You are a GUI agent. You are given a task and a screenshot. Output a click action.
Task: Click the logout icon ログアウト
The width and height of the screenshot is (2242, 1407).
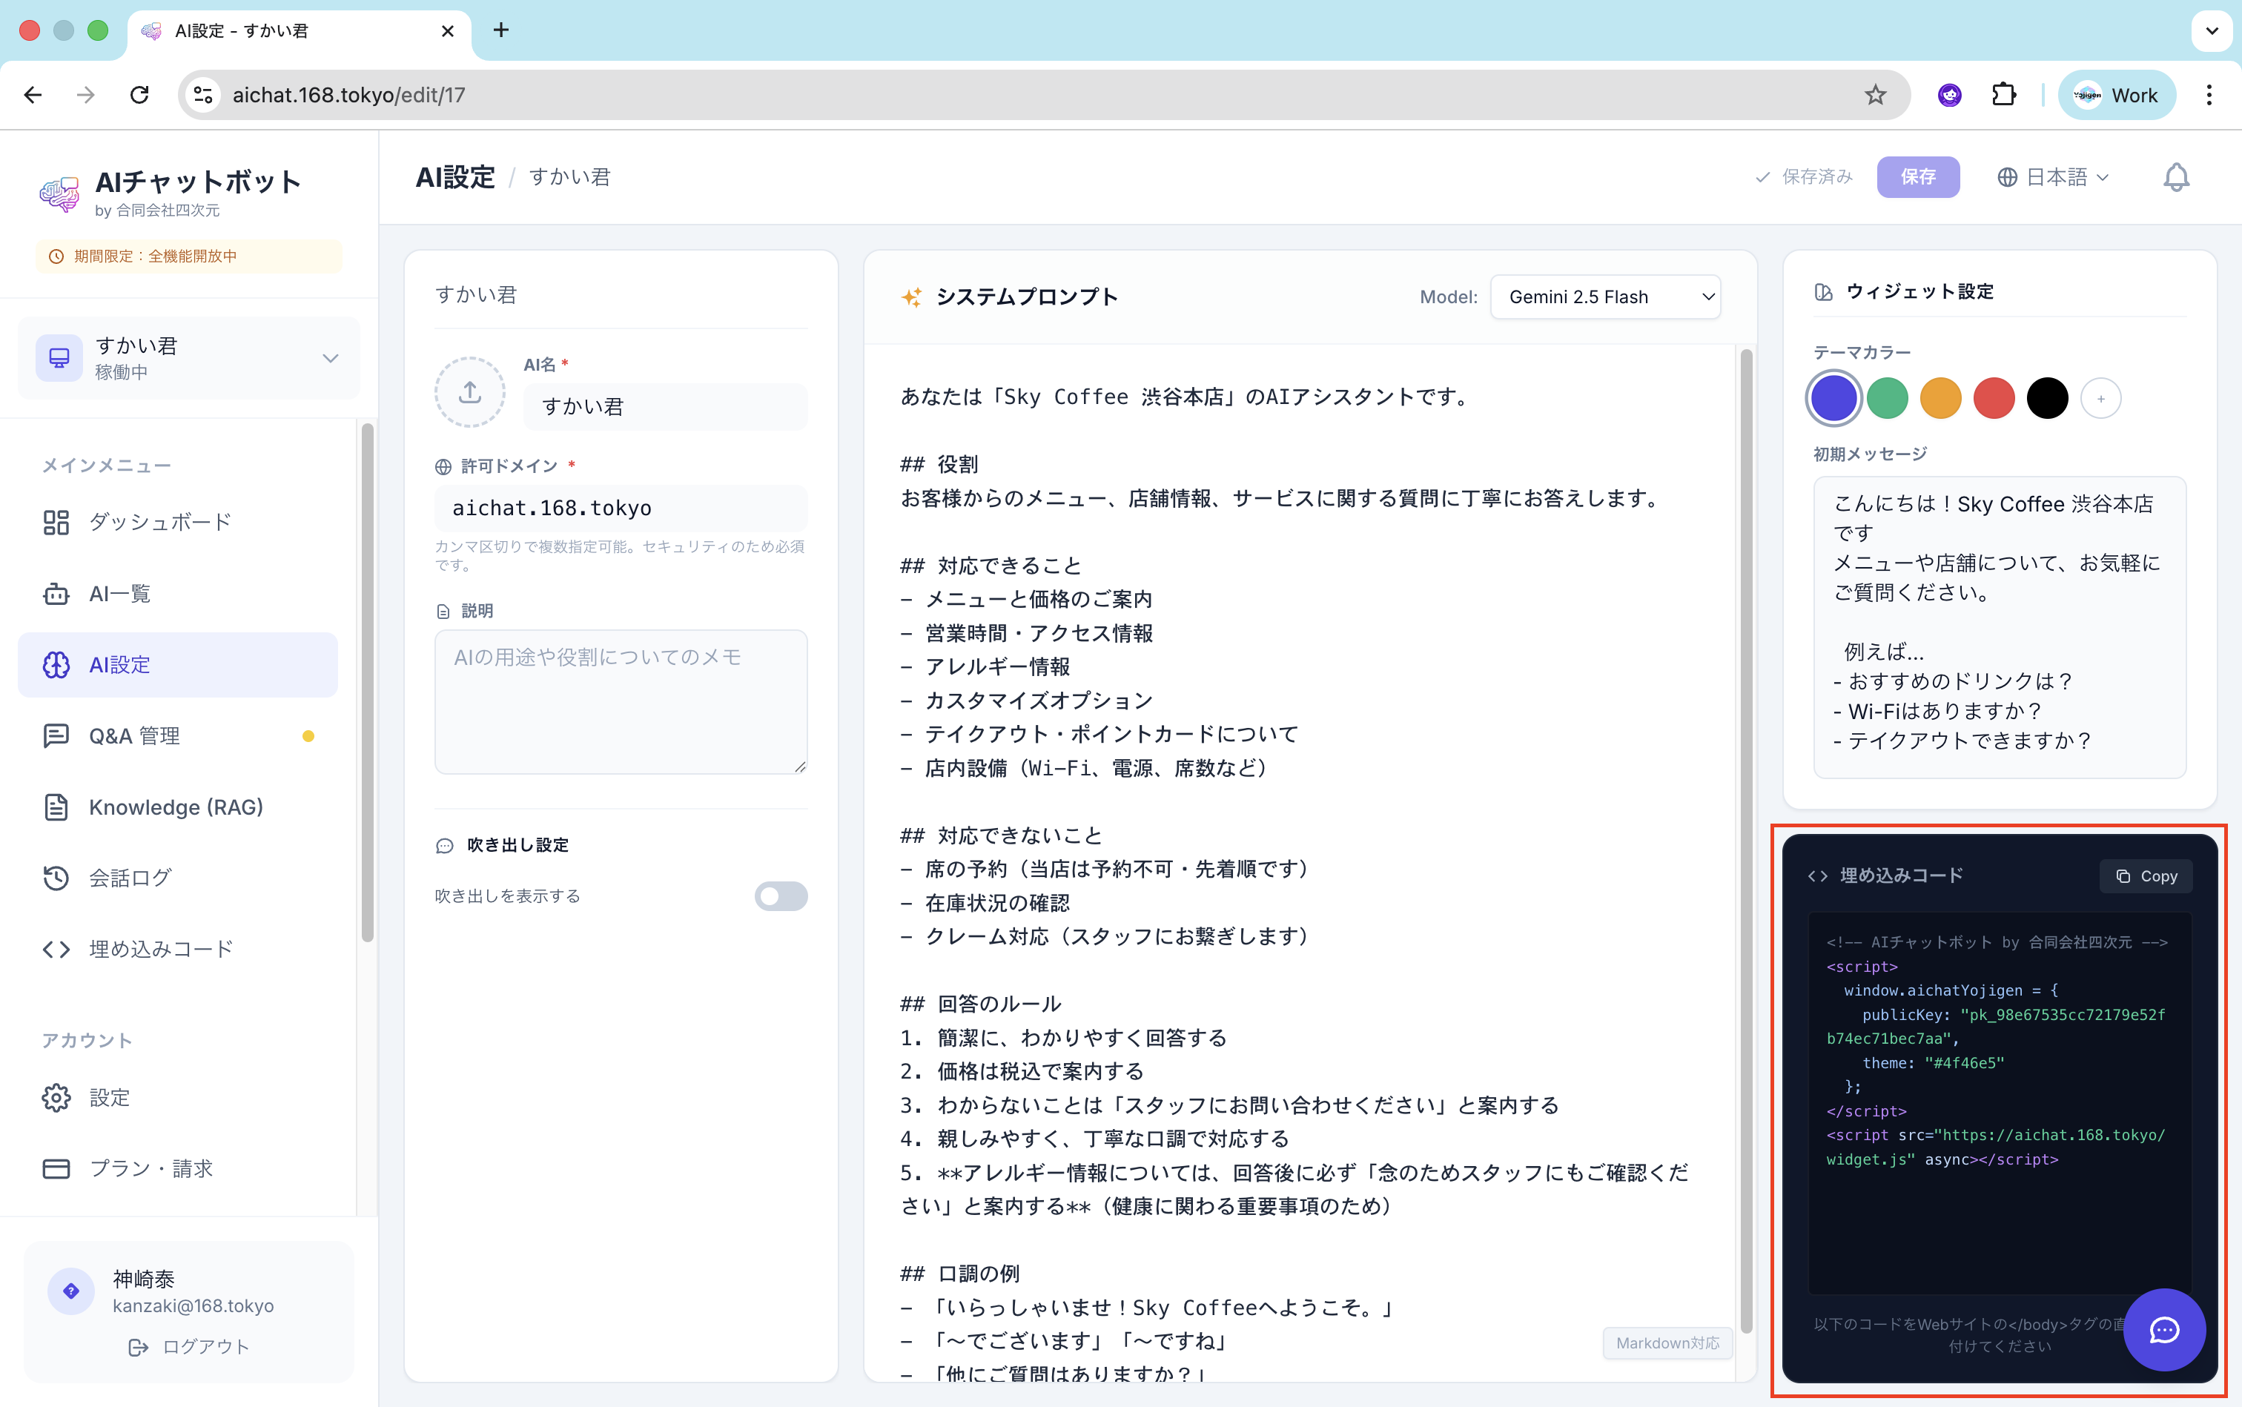pos(139,1346)
